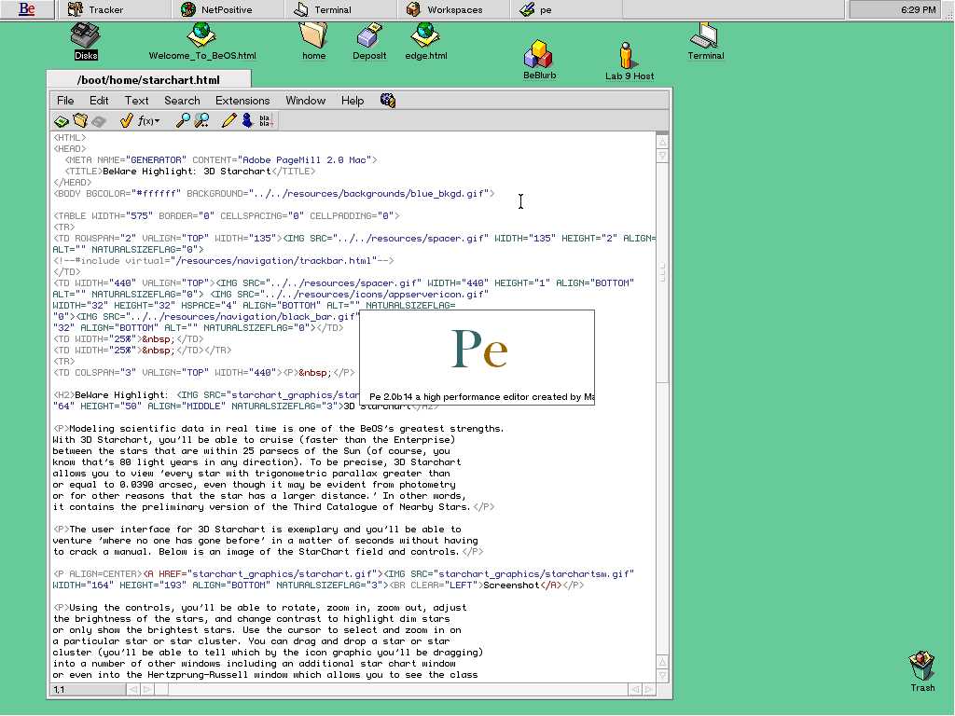Screen dimensions: 955x716
Task: Open the Extensions menu
Action: click(242, 101)
